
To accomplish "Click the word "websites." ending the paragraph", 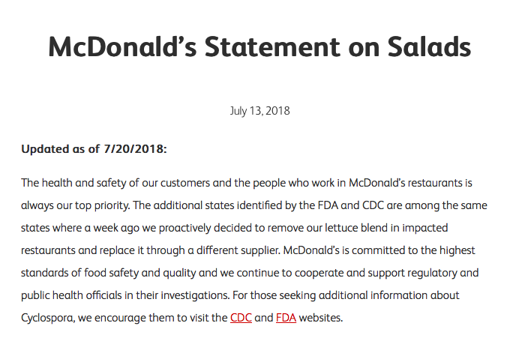I will coord(320,318).
